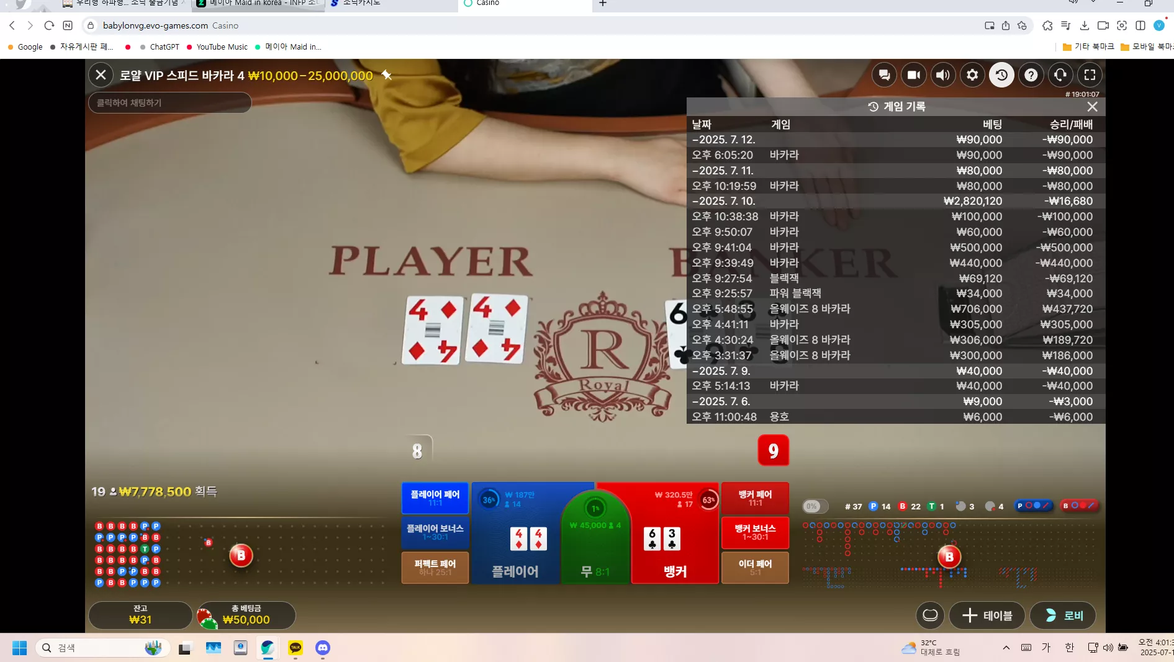This screenshot has height=662, width=1174.
Task: Collapse the 2025. 7. 10. history group
Action: (x=896, y=201)
